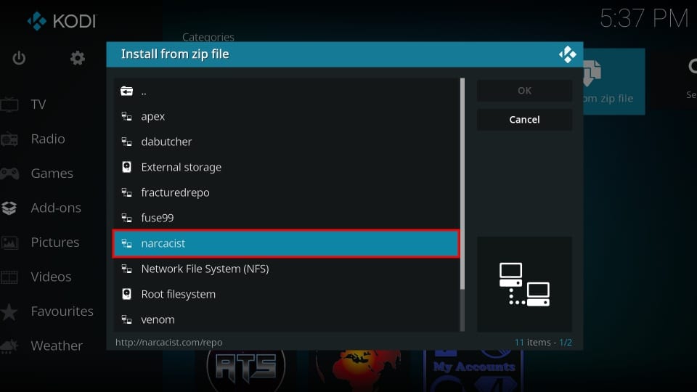Viewport: 697px width, 392px height.
Task: Click the Pictures icon in the sidebar
Action: click(9, 242)
